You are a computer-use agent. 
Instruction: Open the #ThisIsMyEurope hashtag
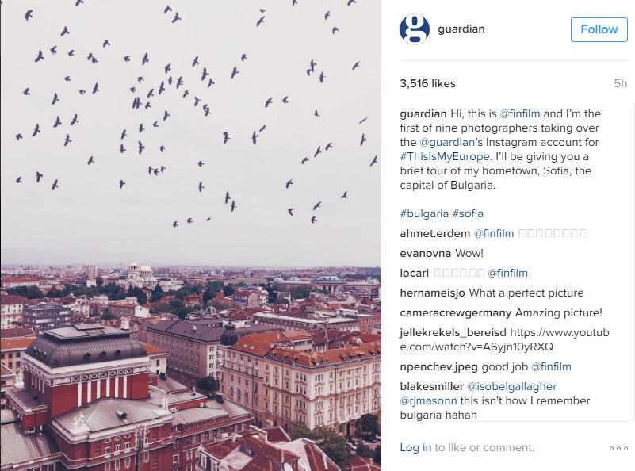click(x=445, y=157)
